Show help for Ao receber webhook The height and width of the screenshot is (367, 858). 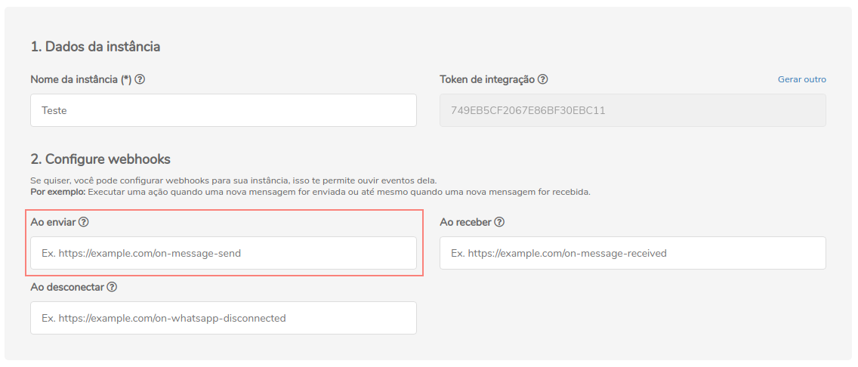point(499,222)
